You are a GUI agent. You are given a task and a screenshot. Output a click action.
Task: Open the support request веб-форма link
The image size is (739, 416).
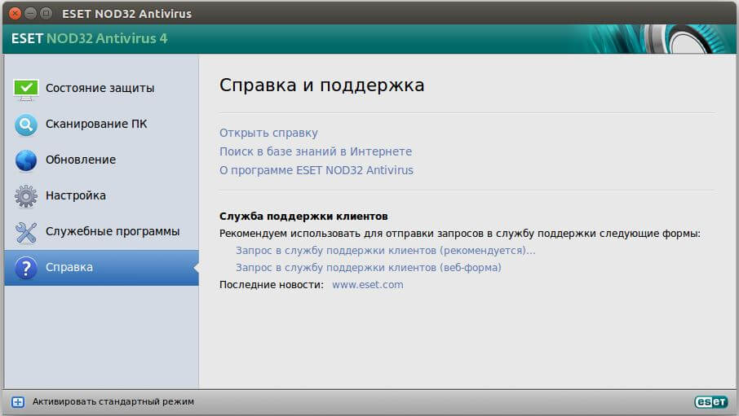point(369,267)
